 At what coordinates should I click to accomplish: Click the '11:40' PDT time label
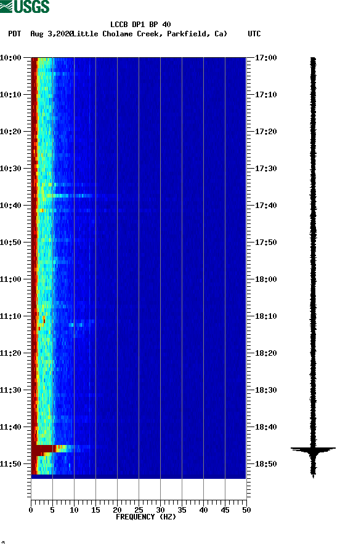coord(11,427)
